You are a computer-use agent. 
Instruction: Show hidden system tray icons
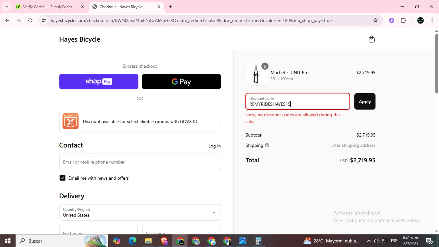(x=369, y=241)
